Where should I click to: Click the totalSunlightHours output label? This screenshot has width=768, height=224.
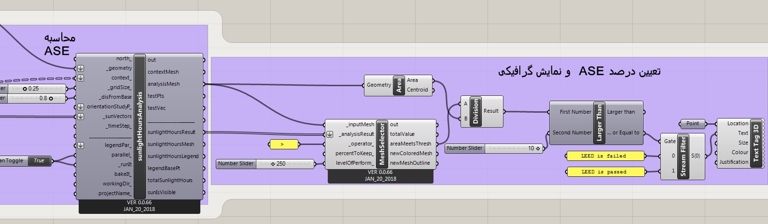coord(170,181)
